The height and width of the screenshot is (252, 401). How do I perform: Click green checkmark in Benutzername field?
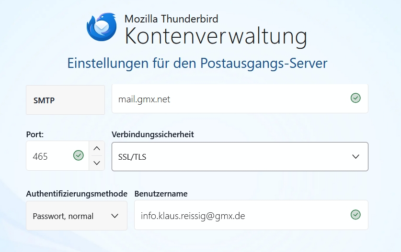point(355,215)
